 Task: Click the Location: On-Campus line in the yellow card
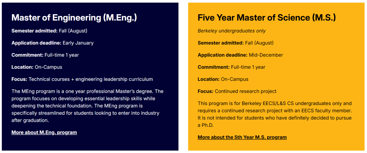223,79
